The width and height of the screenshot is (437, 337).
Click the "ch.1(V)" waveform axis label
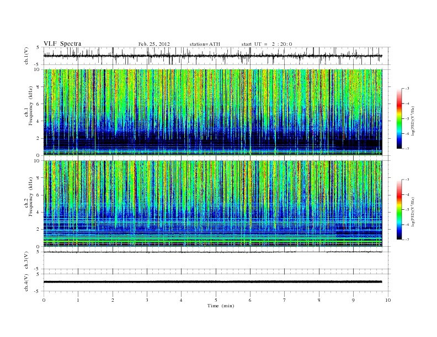(x=26, y=56)
